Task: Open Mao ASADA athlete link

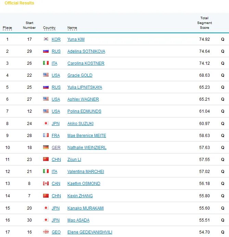Action: pyautogui.click(x=78, y=220)
